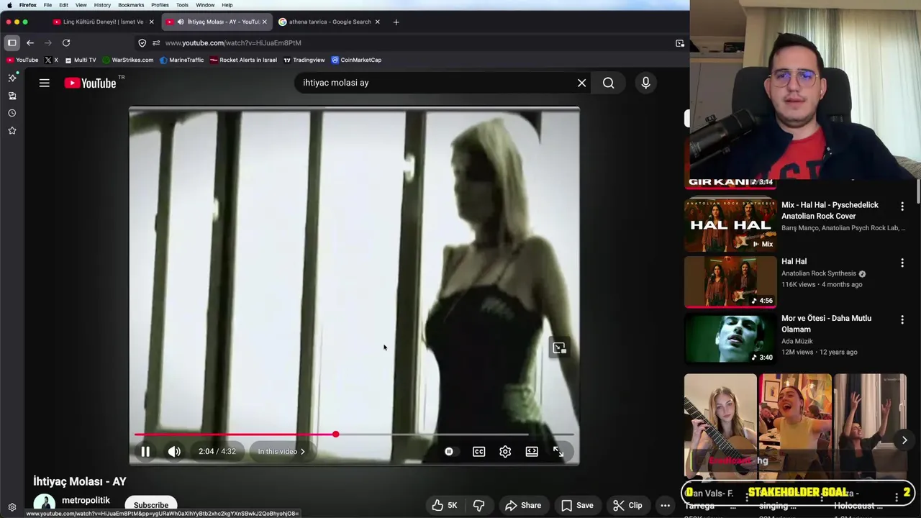Open sidebar bookmarks star icon
The image size is (921, 518).
pos(12,131)
